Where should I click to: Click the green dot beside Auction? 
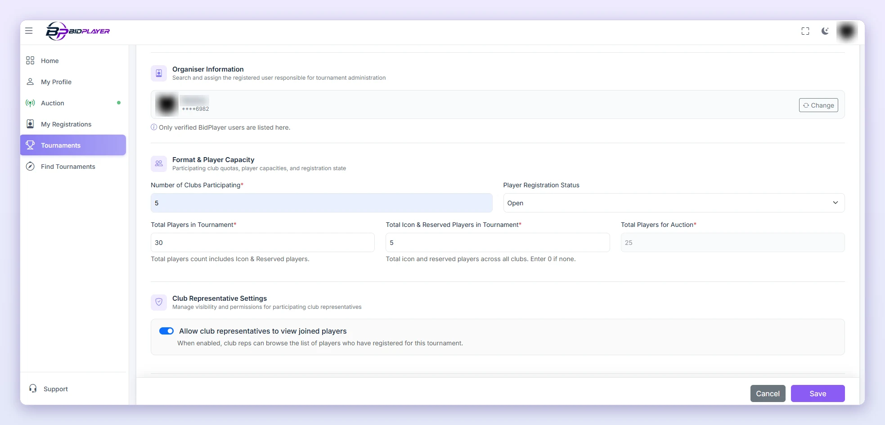pos(119,103)
